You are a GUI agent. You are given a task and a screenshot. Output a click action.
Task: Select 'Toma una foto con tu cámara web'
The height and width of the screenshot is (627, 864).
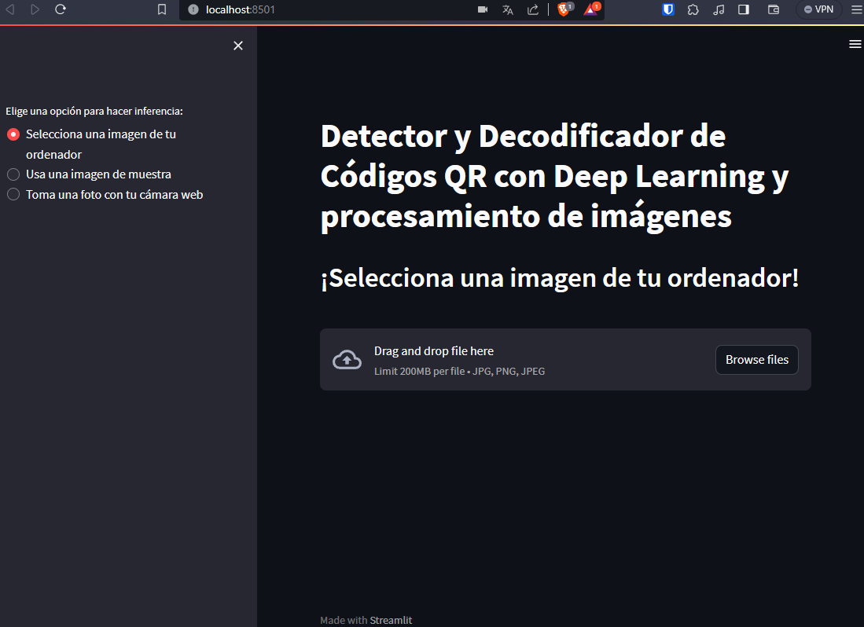(13, 194)
